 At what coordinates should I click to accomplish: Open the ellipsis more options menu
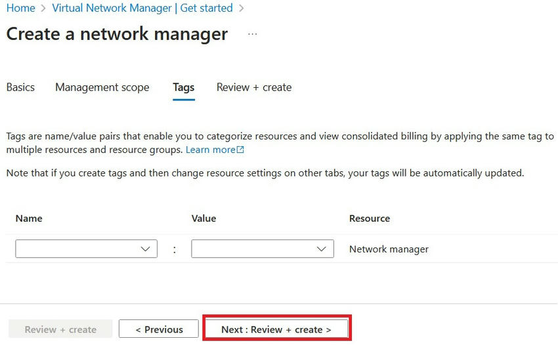[x=252, y=34]
